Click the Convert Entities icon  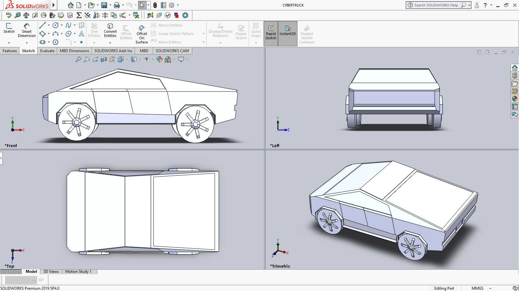(x=110, y=30)
